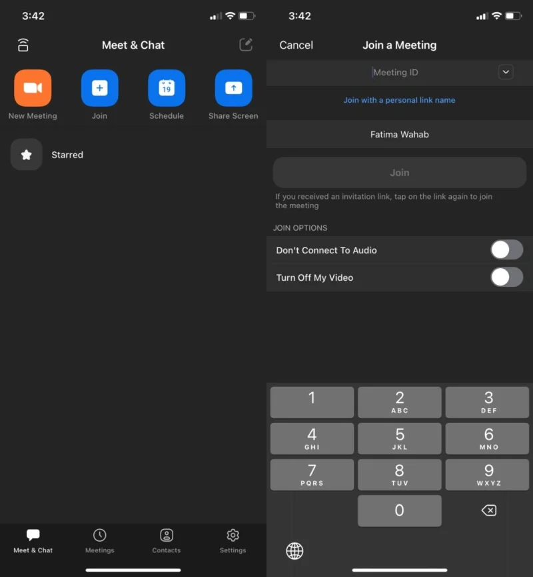Tap the device casting icon beside Meet & Chat
The width and height of the screenshot is (533, 577).
coord(23,45)
